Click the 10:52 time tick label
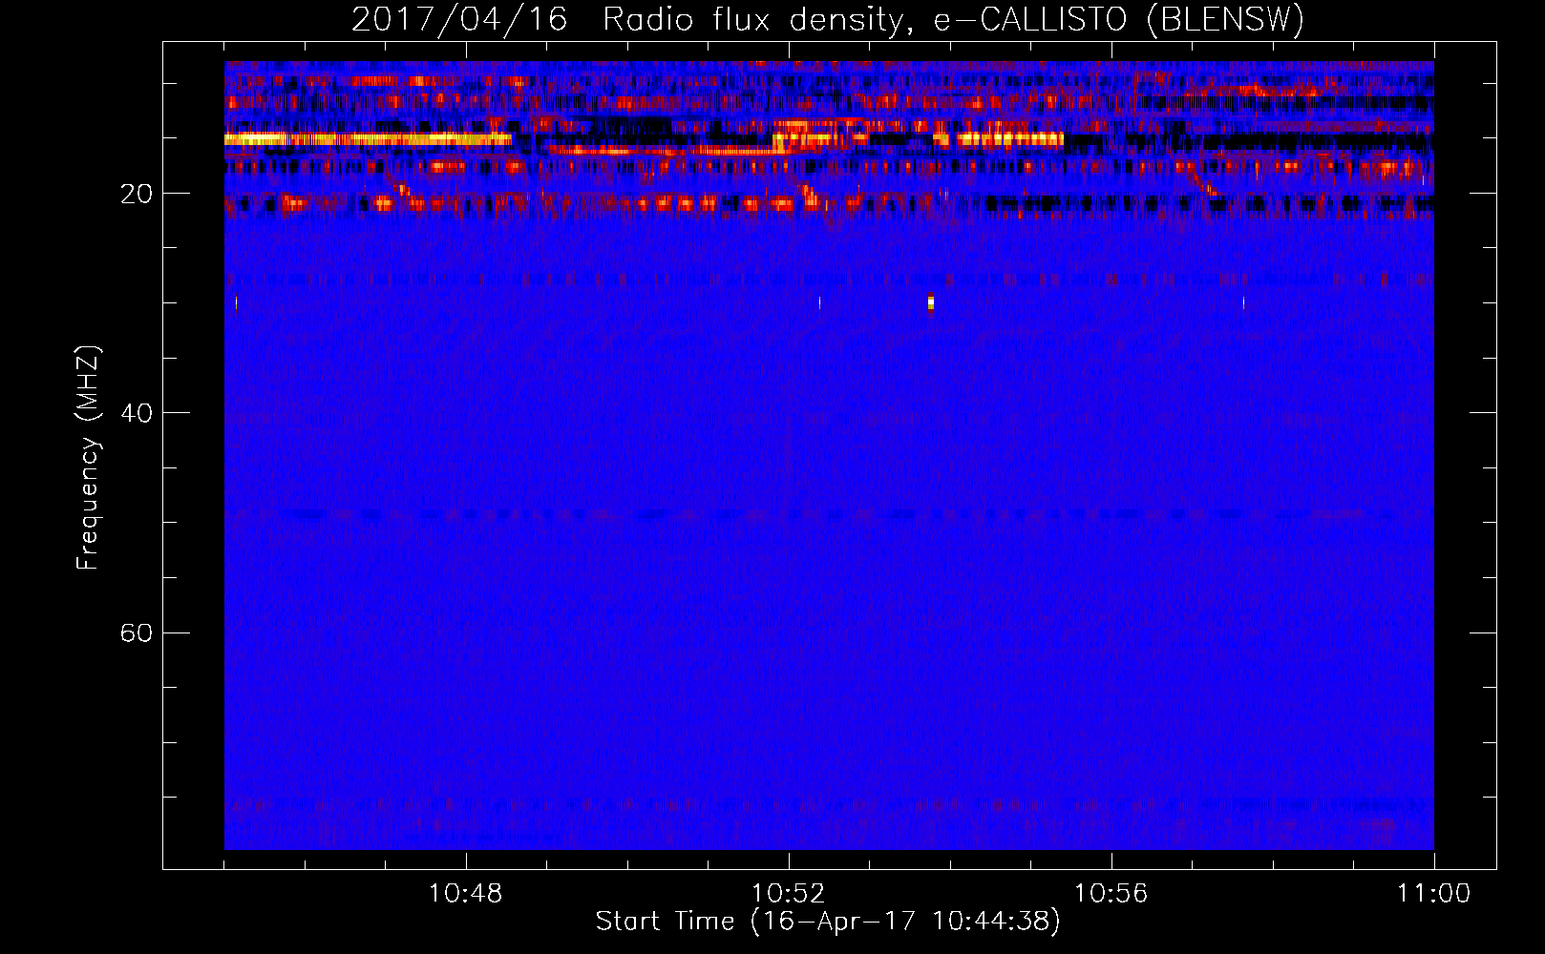 point(789,894)
